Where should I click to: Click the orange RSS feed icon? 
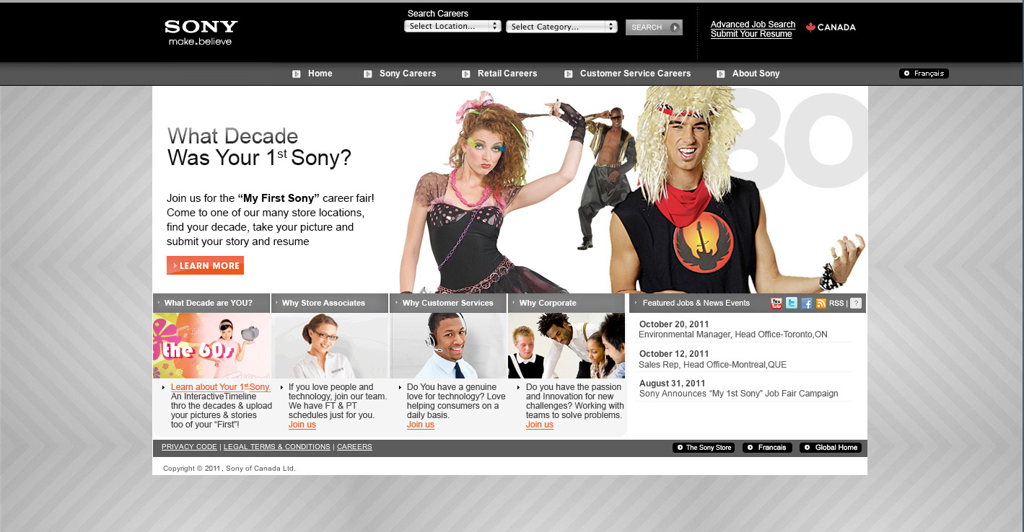tap(821, 303)
